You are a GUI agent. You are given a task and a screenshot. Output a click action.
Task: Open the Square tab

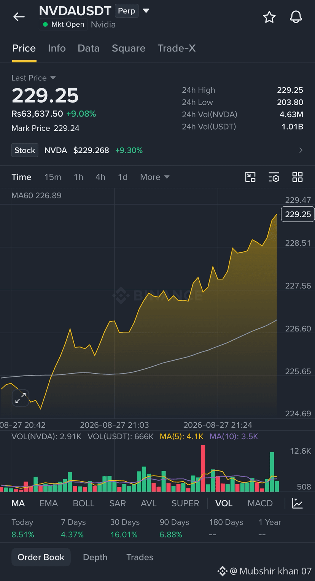tap(129, 48)
